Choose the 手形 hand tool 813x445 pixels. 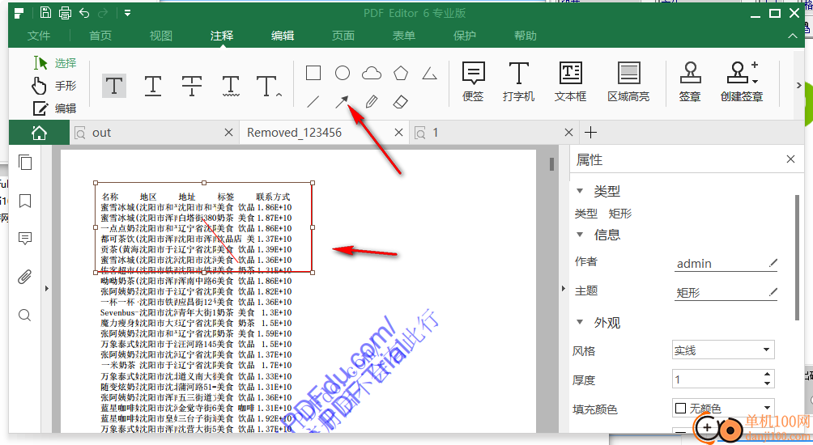[55, 86]
